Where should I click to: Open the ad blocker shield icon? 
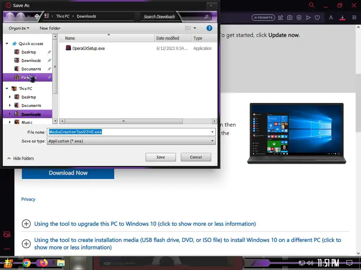(299, 18)
